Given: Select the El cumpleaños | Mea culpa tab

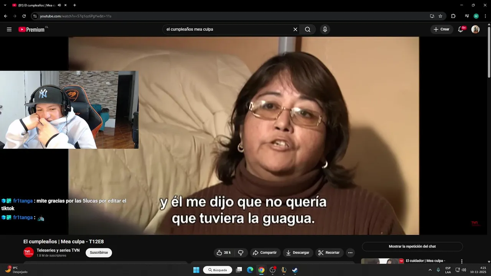Looking at the screenshot, I should click(36, 5).
